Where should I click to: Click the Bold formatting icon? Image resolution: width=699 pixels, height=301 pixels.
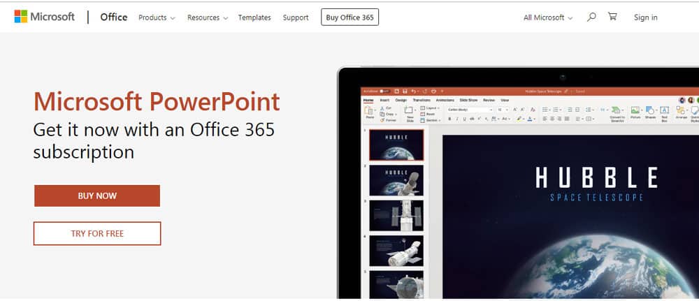click(x=449, y=119)
